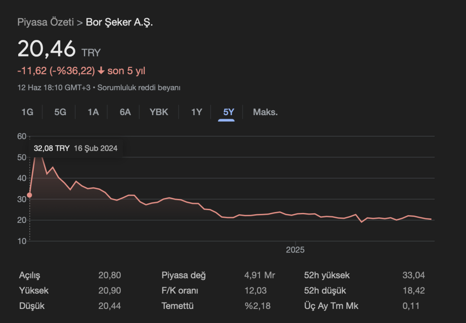This screenshot has width=466, height=323.
Task: Click the Temettü label
Action: click(x=177, y=306)
